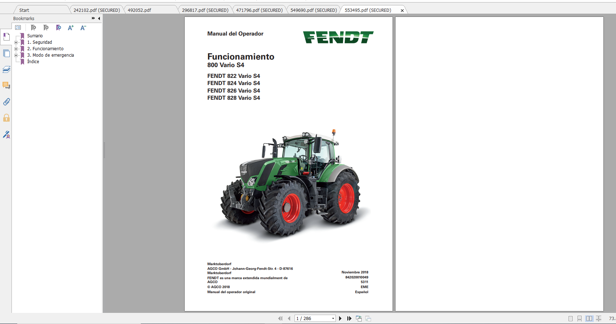The width and height of the screenshot is (616, 324).
Task: Go to the next page
Action: point(340,318)
